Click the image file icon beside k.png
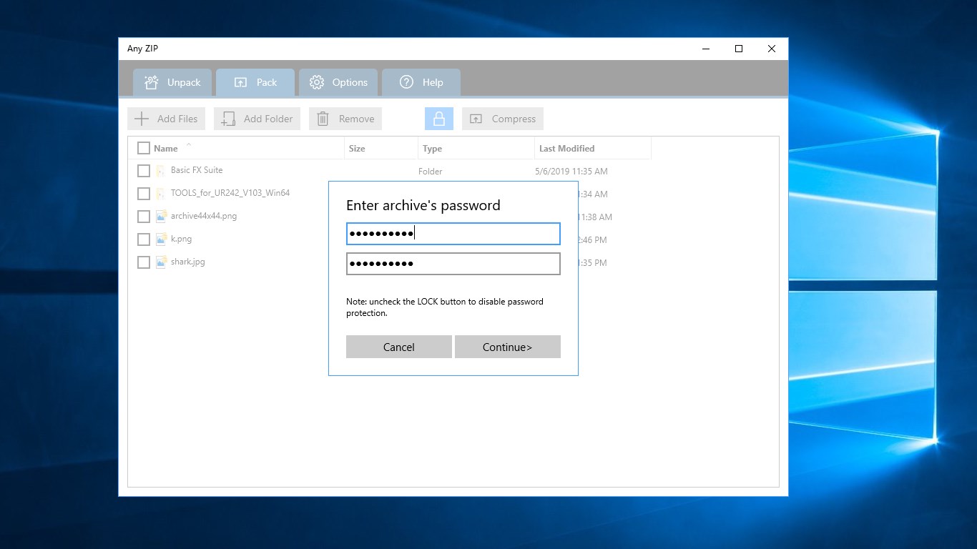 pyautogui.click(x=161, y=239)
